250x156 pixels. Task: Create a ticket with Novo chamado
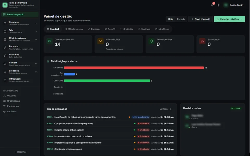pos(201,19)
